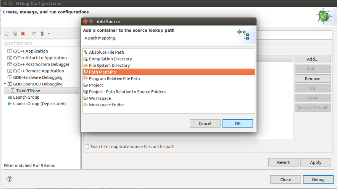Screen dimensions: 337x189
Task: Click the collapse all icon
Action: pyautogui.click(x=34, y=34)
